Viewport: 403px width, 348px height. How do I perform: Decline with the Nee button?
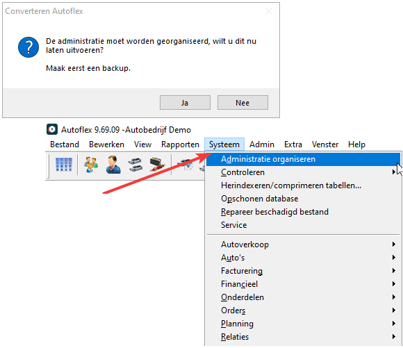tap(242, 103)
